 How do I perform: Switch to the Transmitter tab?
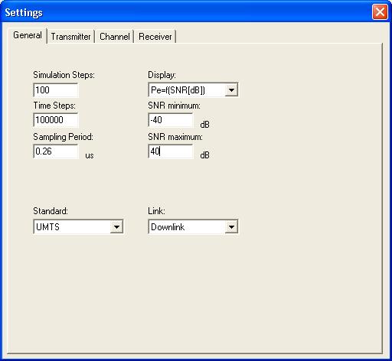tap(70, 37)
